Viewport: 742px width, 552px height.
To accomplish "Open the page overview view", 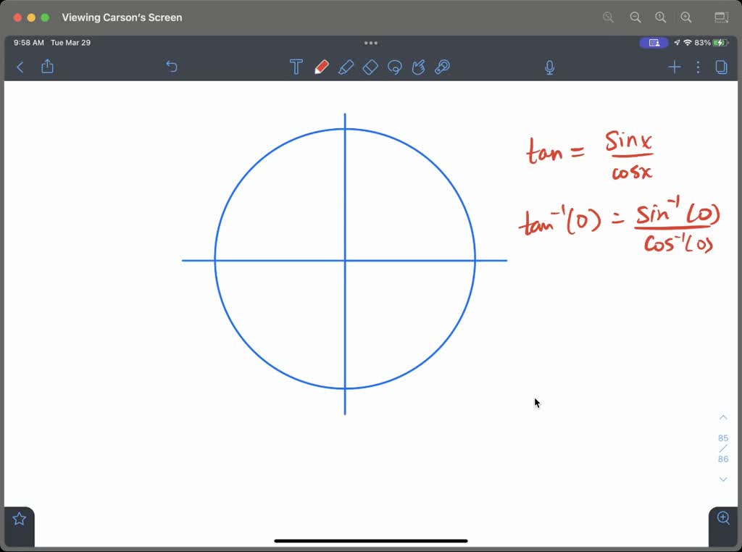I will 721,67.
